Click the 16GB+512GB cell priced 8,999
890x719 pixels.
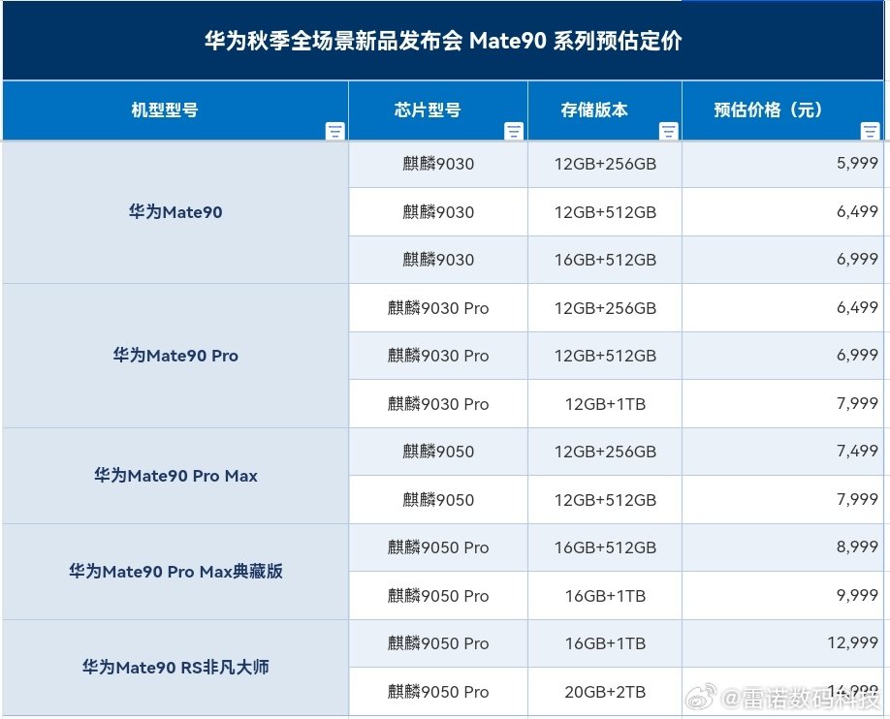click(x=605, y=547)
